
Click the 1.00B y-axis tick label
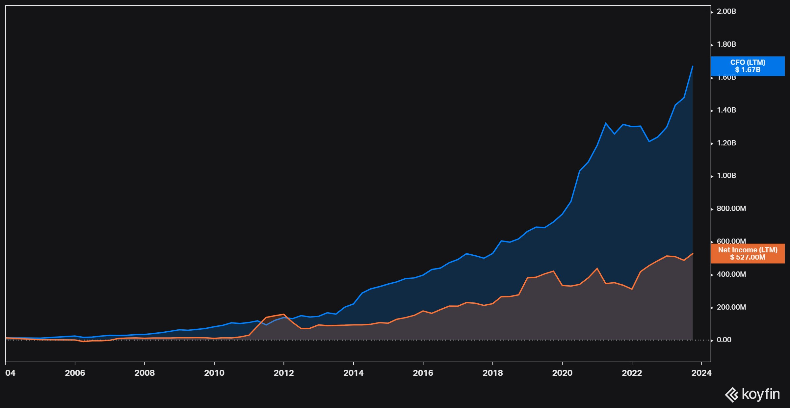(x=726, y=176)
